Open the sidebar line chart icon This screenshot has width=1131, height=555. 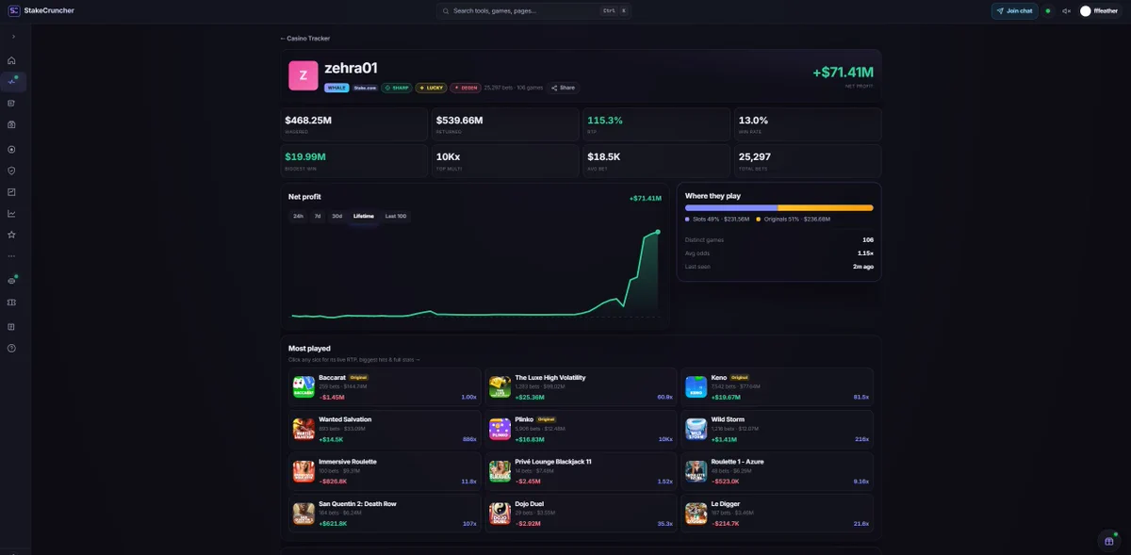[11, 213]
